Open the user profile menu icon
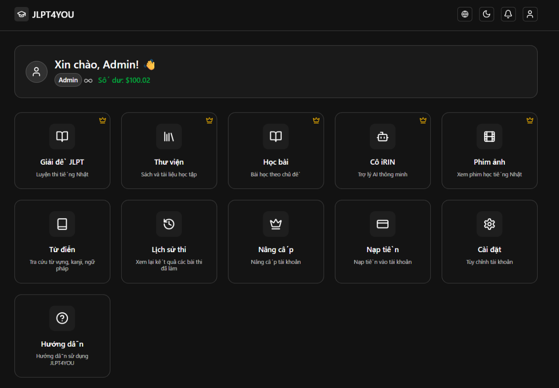Viewport: 559px width, 388px height. (530, 14)
